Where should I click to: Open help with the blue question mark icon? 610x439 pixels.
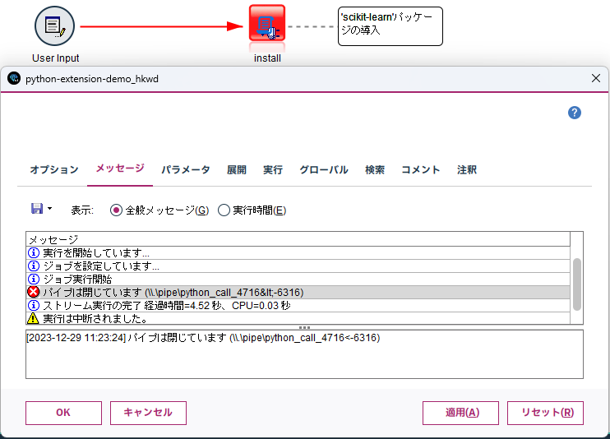[574, 113]
